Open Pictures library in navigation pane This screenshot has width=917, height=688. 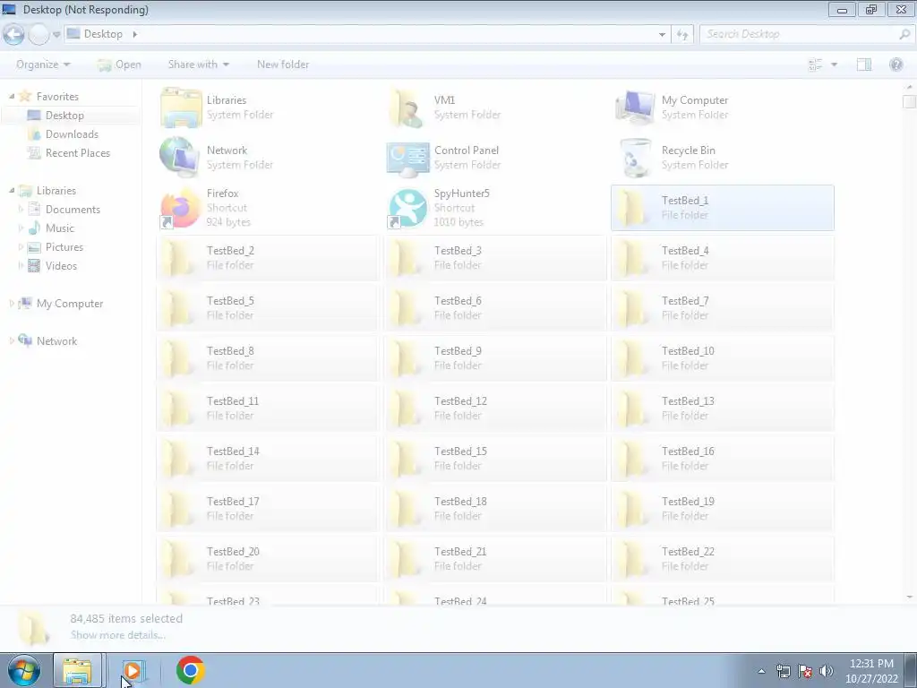[64, 247]
